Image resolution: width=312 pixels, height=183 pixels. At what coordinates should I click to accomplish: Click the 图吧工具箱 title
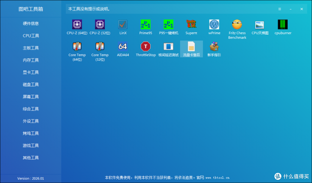click(x=31, y=9)
